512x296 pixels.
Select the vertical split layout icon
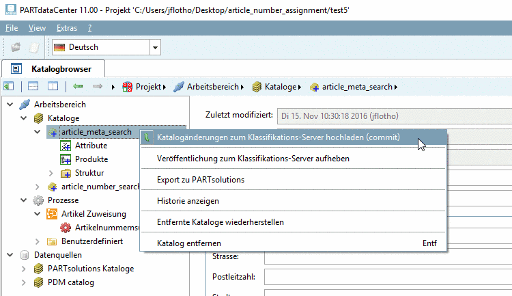53,87
